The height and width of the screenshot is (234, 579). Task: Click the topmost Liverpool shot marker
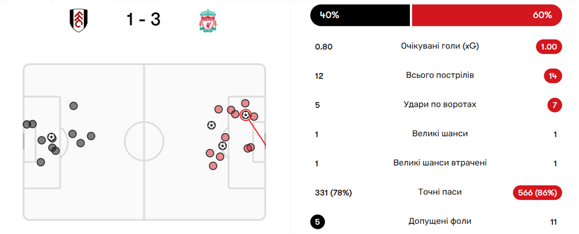point(245,103)
